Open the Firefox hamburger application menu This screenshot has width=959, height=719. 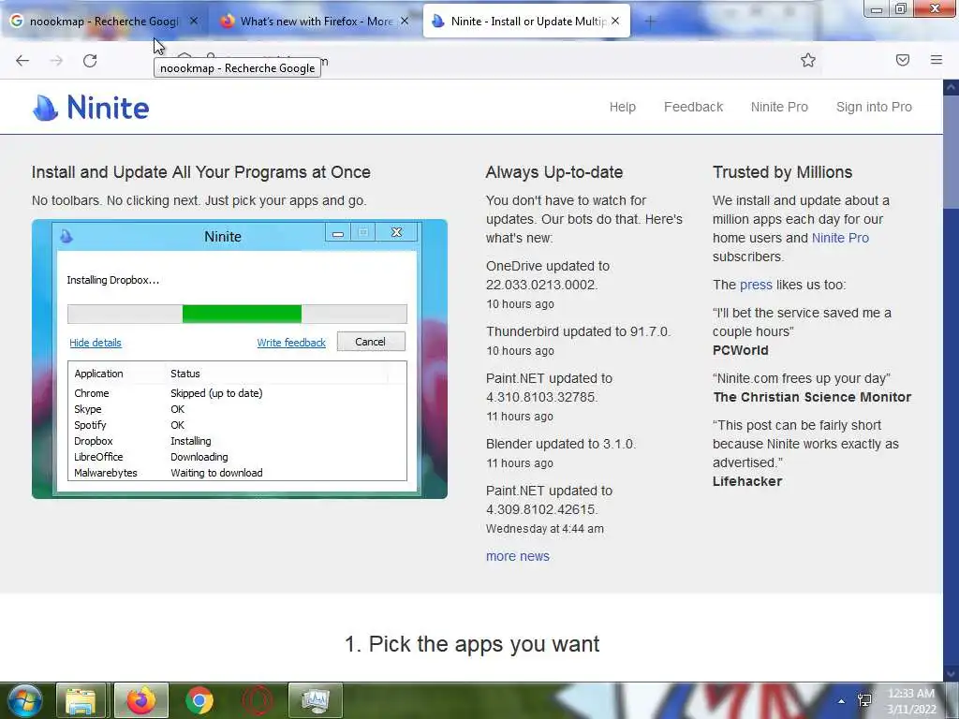tap(937, 60)
